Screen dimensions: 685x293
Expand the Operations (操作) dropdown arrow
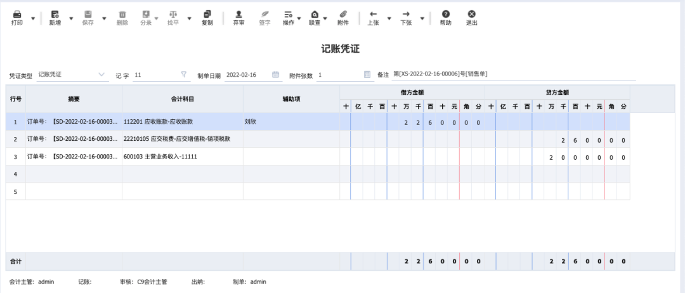299,18
